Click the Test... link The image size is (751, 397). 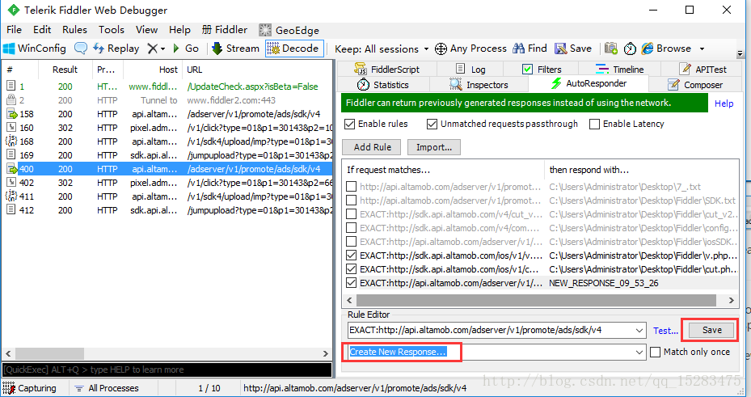[x=666, y=331]
